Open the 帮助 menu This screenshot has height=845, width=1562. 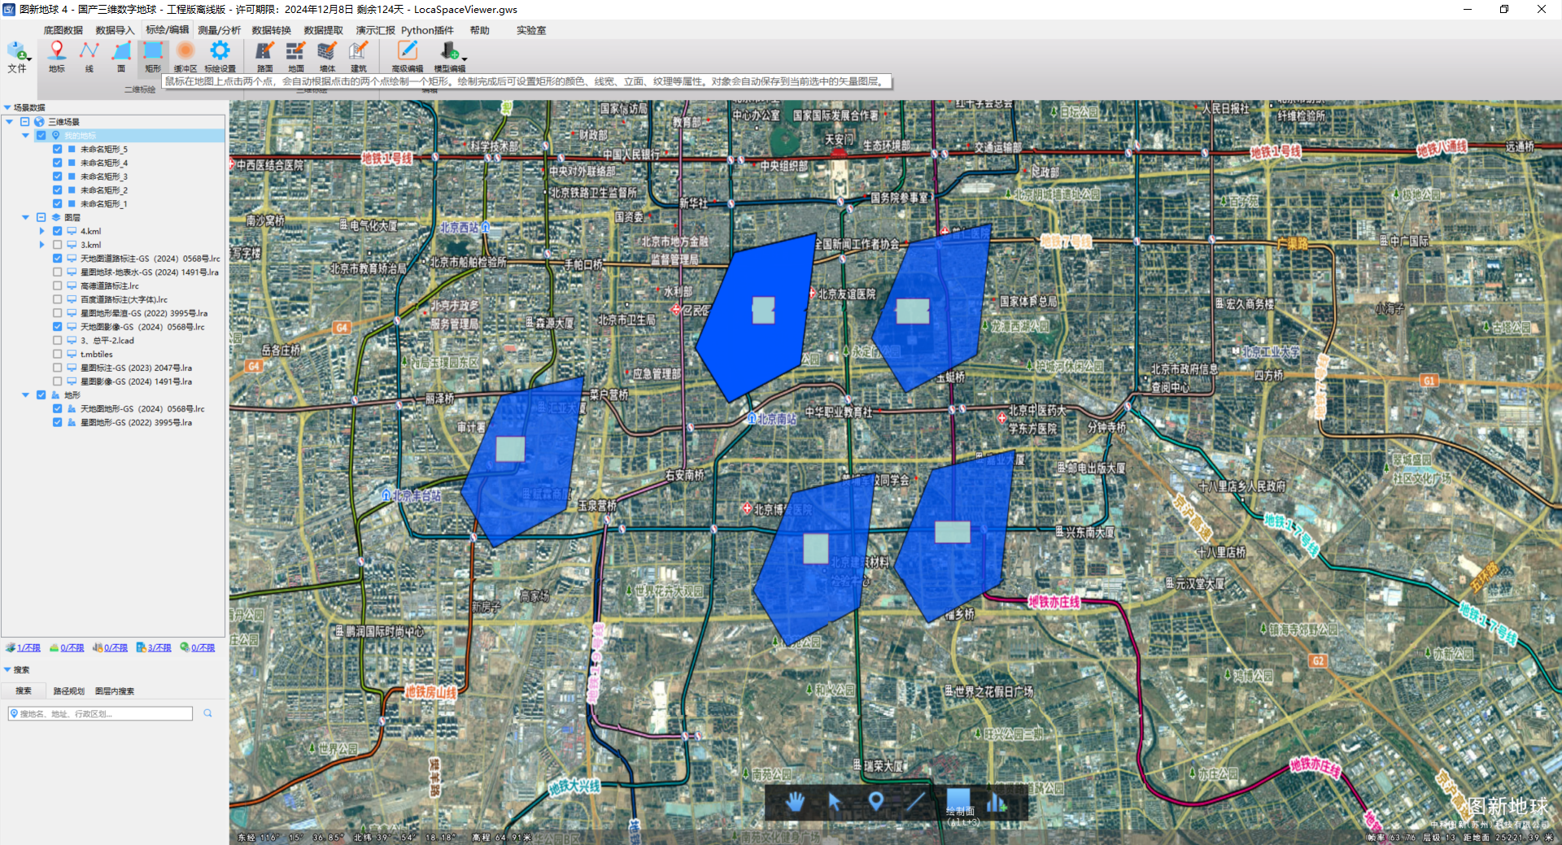click(x=480, y=30)
